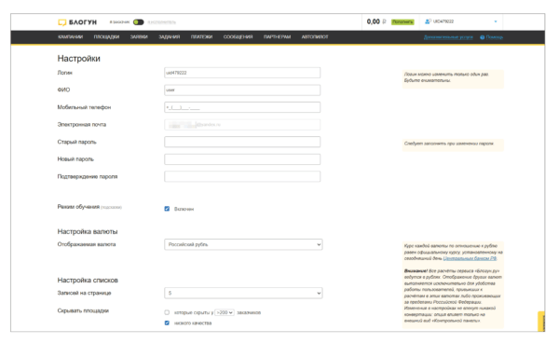Click the yellow side tab at right edge
This screenshot has height=344, width=559.
(x=541, y=322)
